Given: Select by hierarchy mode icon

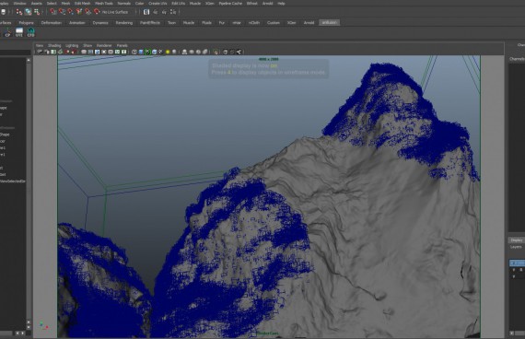Looking at the screenshot, I should [19, 12].
